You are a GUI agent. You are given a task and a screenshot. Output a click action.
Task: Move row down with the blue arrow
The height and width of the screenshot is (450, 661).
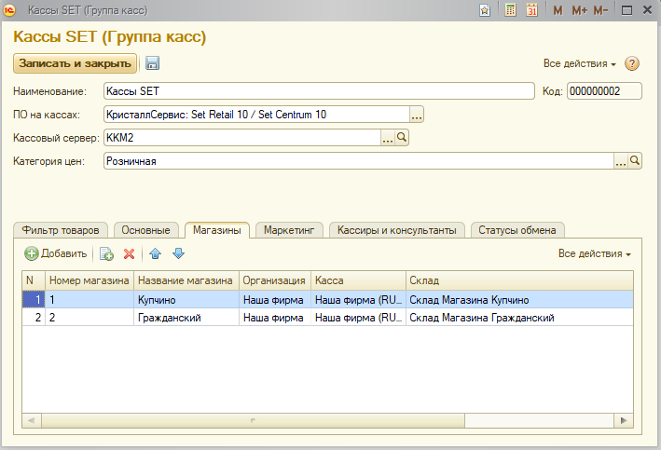tap(178, 253)
